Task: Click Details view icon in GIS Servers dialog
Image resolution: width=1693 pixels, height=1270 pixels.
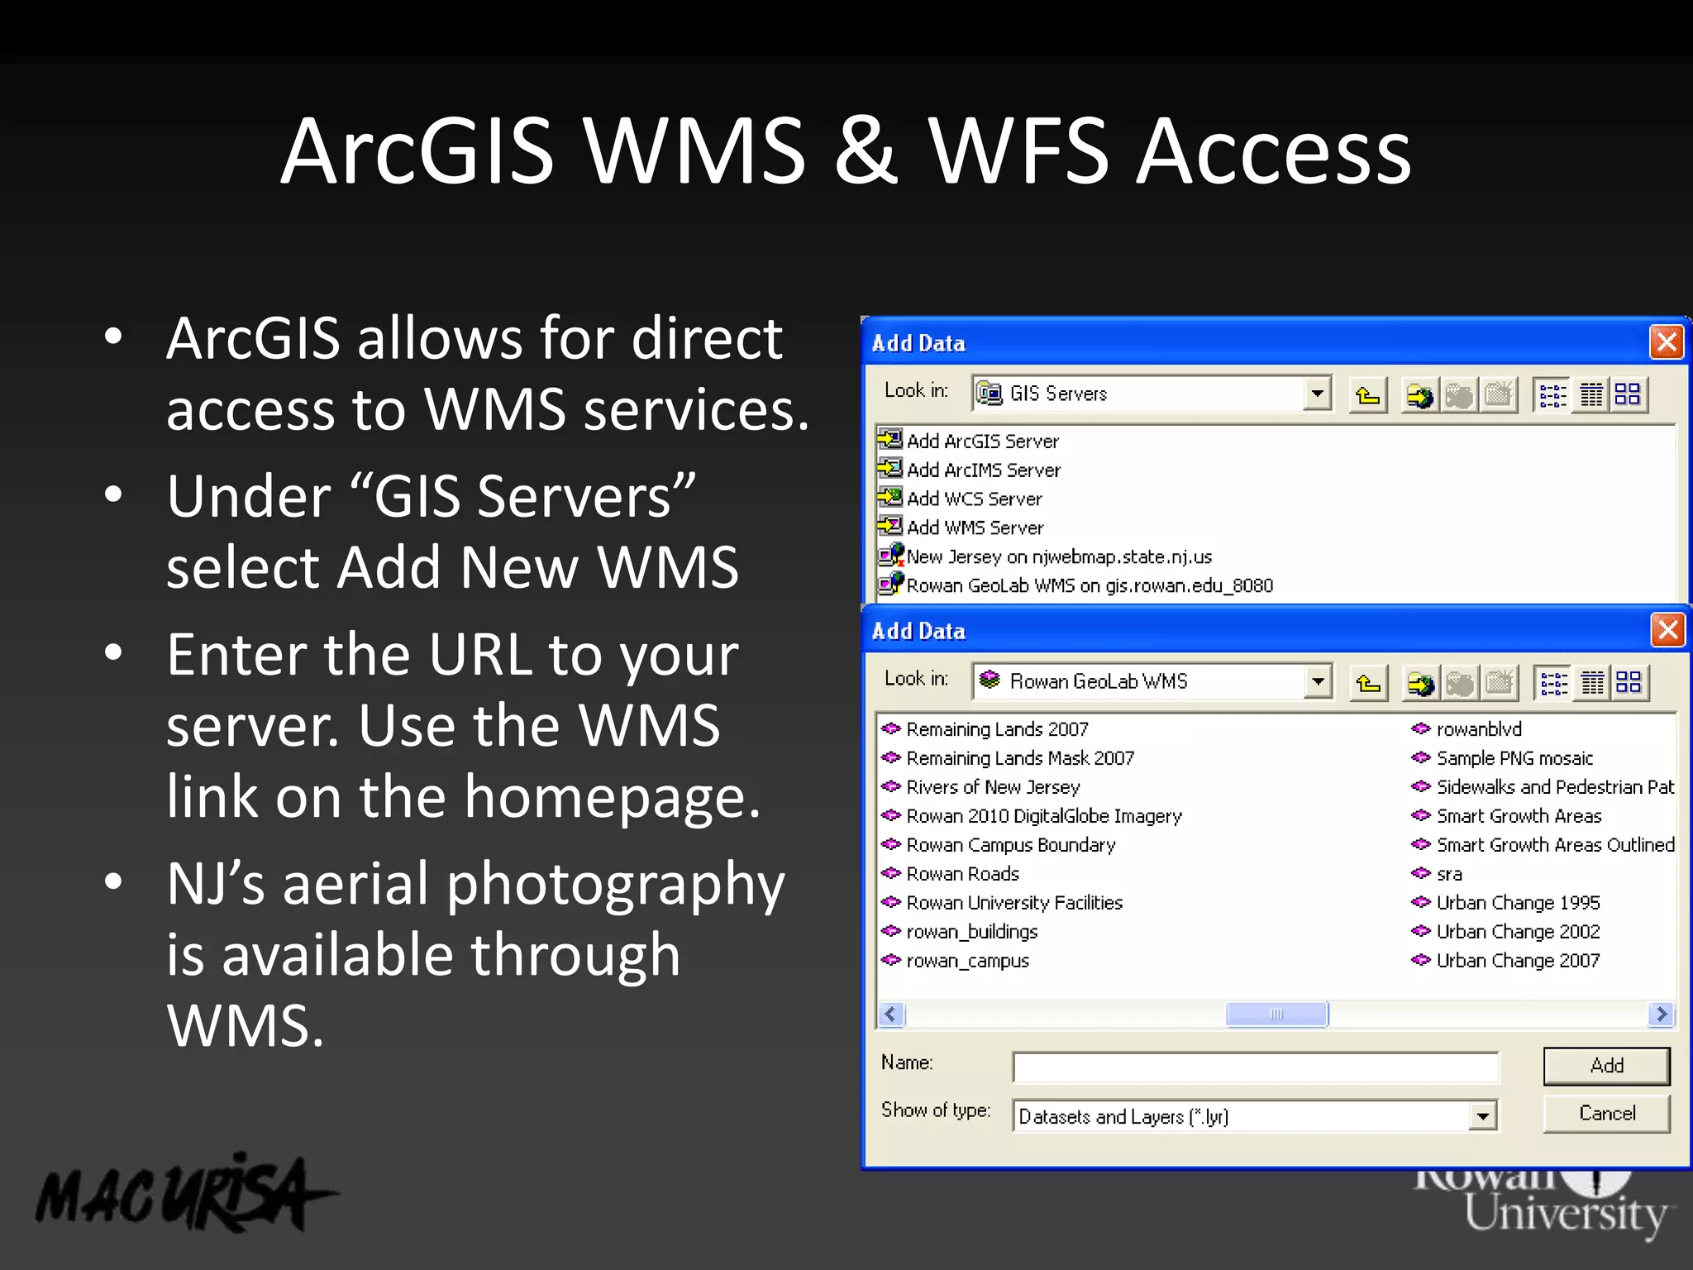Action: coord(1591,394)
